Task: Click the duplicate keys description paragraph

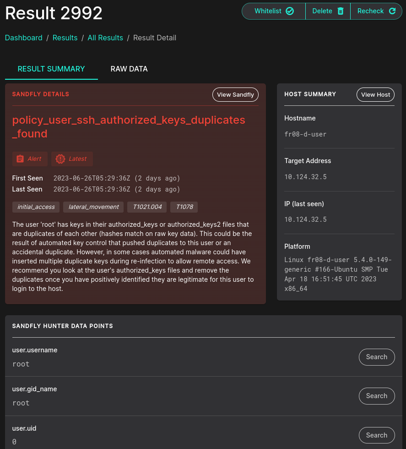Action: 133,257
